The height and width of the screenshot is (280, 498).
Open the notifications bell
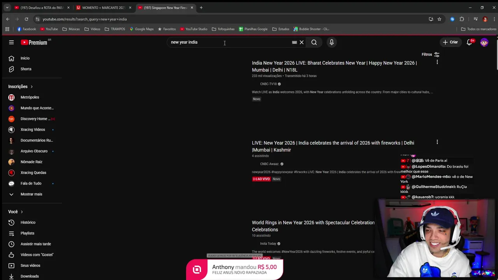click(469, 42)
